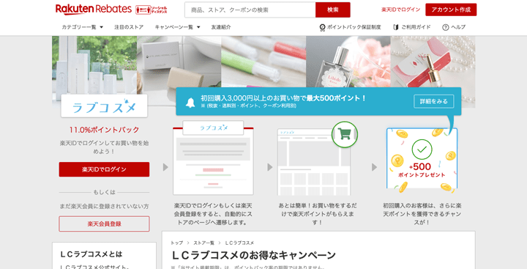Click the +500 ポイントプレゼント illustration
This screenshot has width=527, height=269.
coord(422,160)
